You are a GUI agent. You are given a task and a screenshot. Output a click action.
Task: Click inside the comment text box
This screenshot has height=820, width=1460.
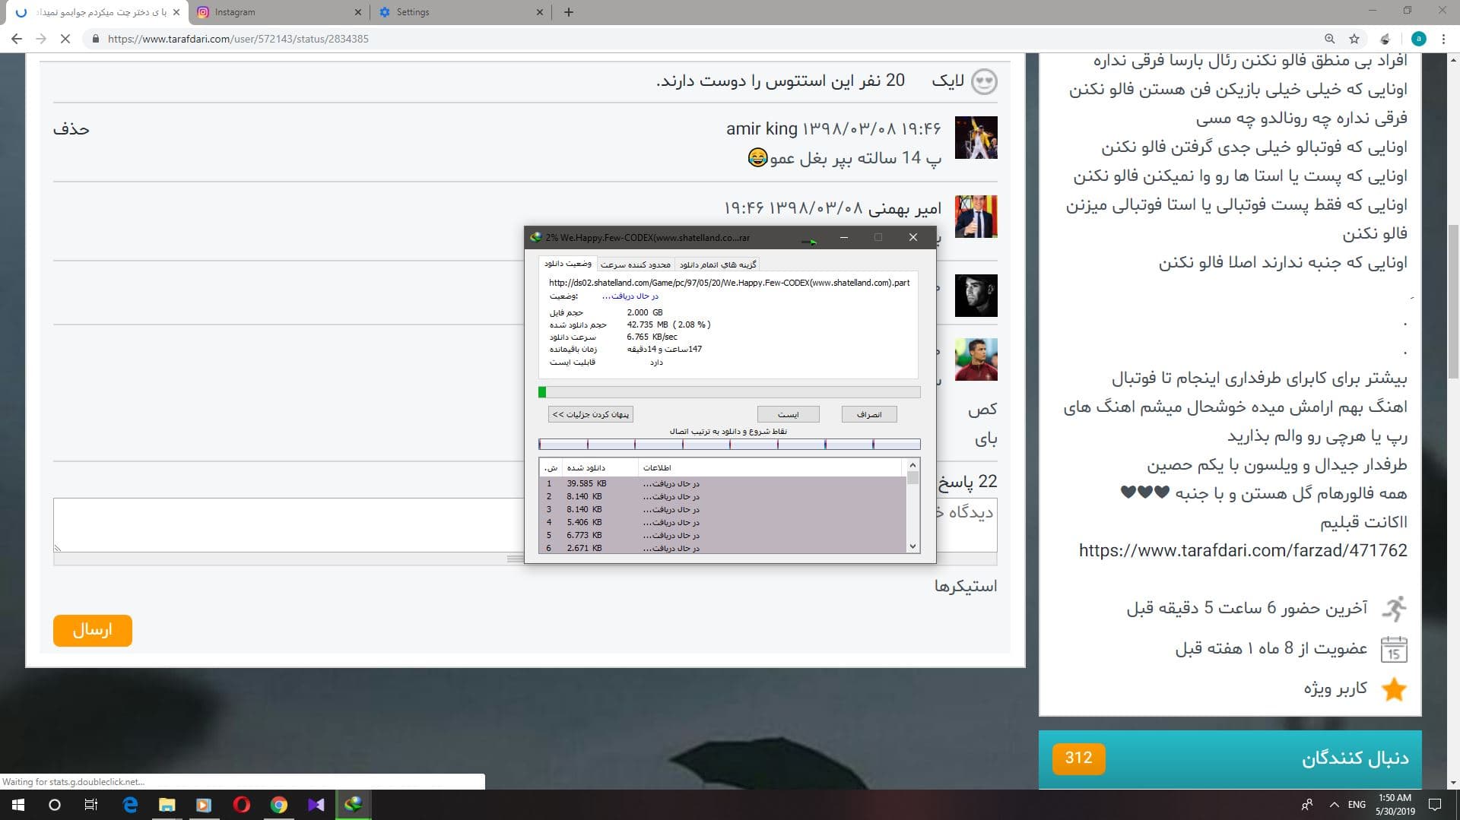click(x=525, y=524)
